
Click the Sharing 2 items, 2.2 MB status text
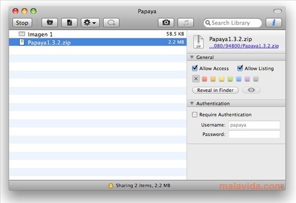pos(143,186)
